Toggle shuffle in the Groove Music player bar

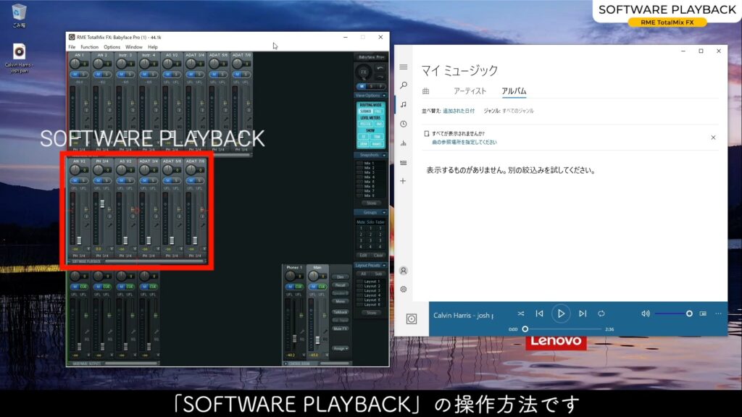click(x=520, y=313)
